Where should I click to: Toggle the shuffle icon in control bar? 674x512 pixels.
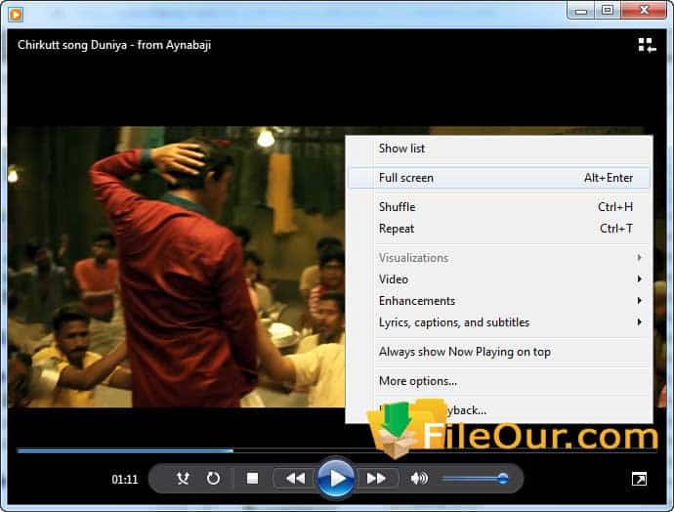tap(183, 478)
